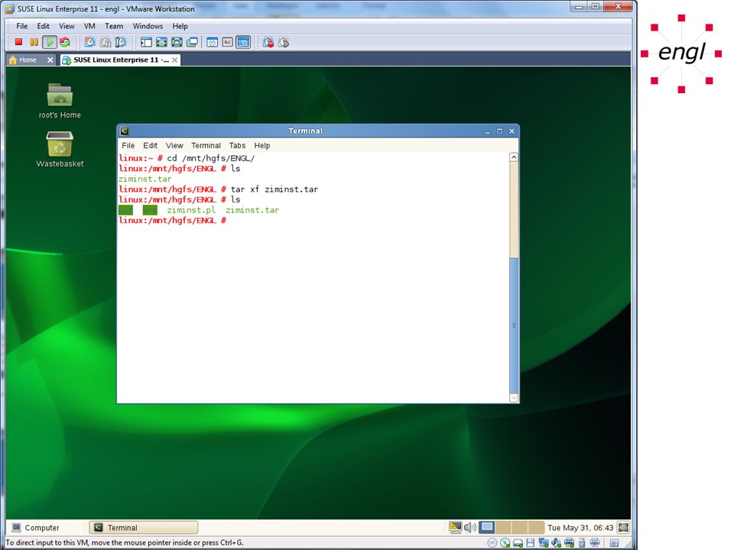Close the Home tab
The width and height of the screenshot is (734, 550).
click(50, 60)
